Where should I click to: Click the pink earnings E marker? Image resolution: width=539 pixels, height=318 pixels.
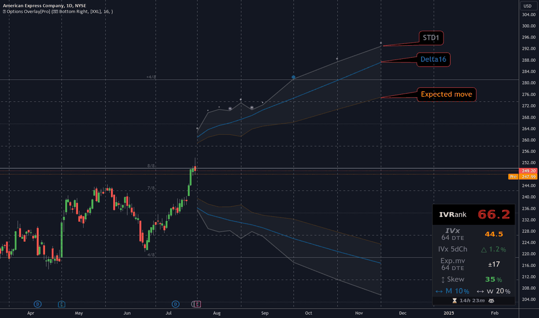point(197,304)
